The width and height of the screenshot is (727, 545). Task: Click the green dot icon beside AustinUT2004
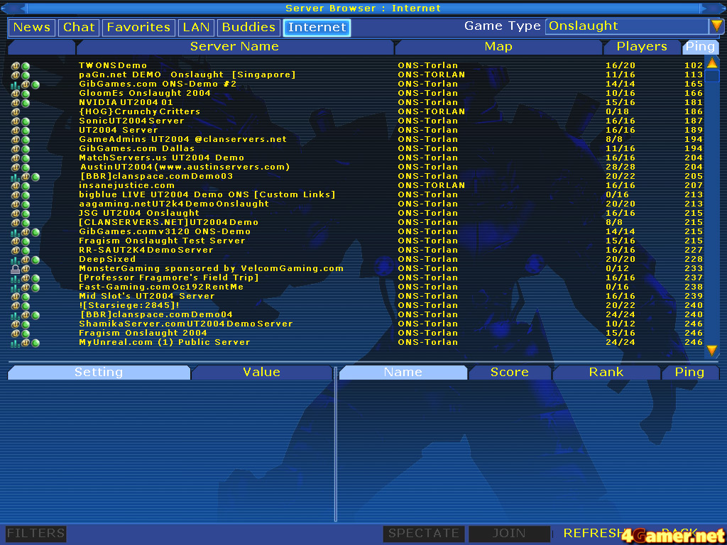(x=26, y=167)
